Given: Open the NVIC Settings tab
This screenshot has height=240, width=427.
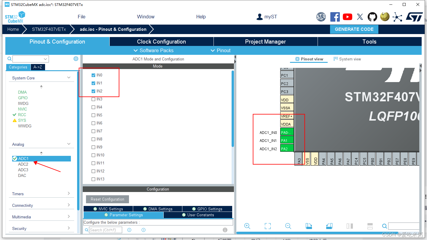Looking at the screenshot, I should 108,209.
